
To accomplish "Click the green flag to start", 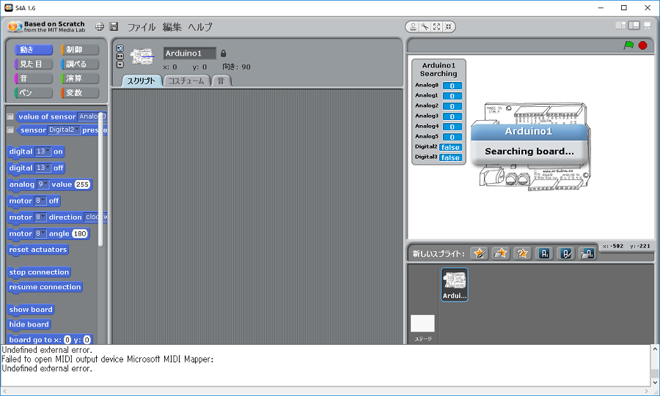I will tap(628, 45).
